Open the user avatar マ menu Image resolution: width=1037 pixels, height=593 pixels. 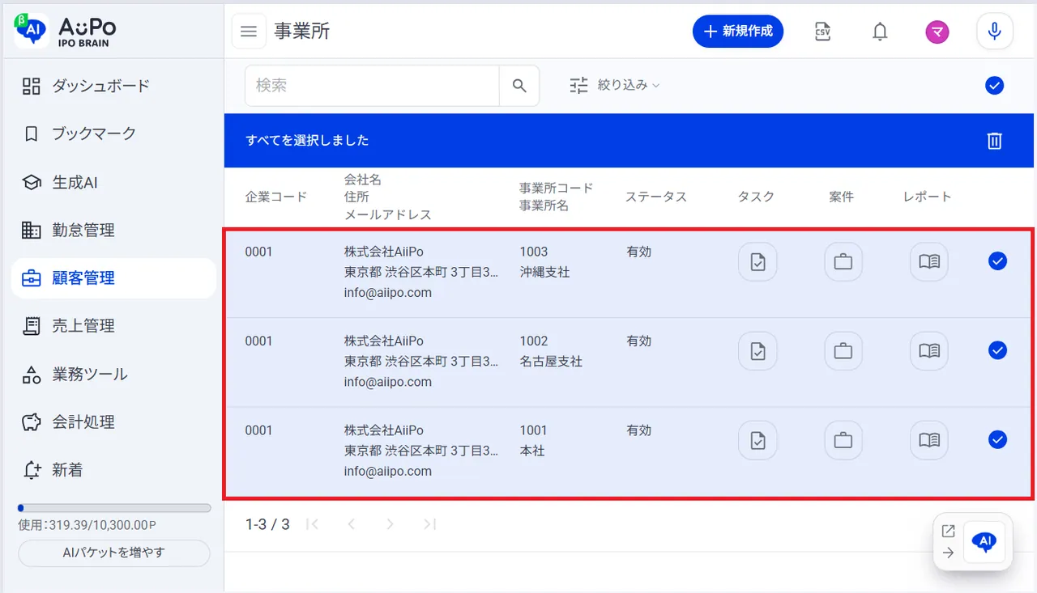click(x=937, y=32)
